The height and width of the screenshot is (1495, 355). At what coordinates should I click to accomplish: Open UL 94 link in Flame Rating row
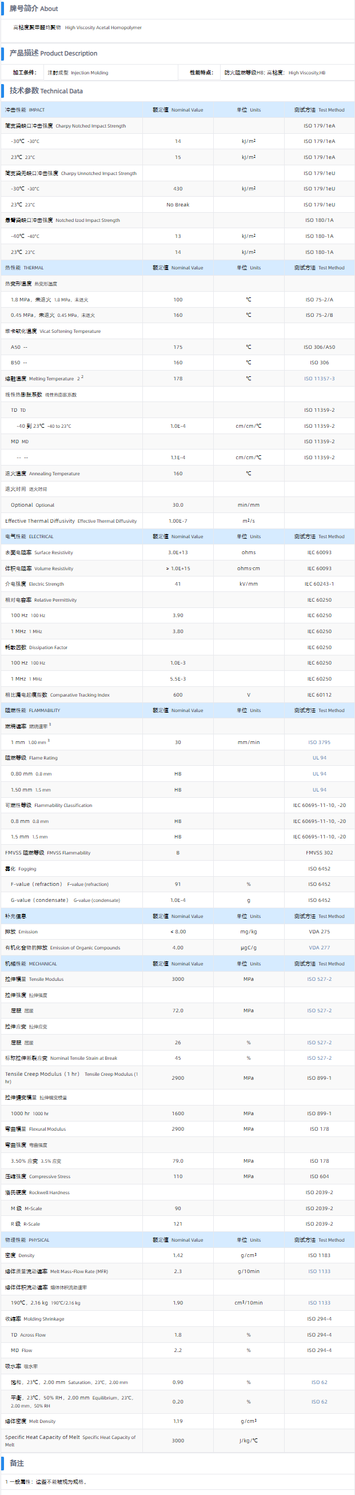(319, 758)
